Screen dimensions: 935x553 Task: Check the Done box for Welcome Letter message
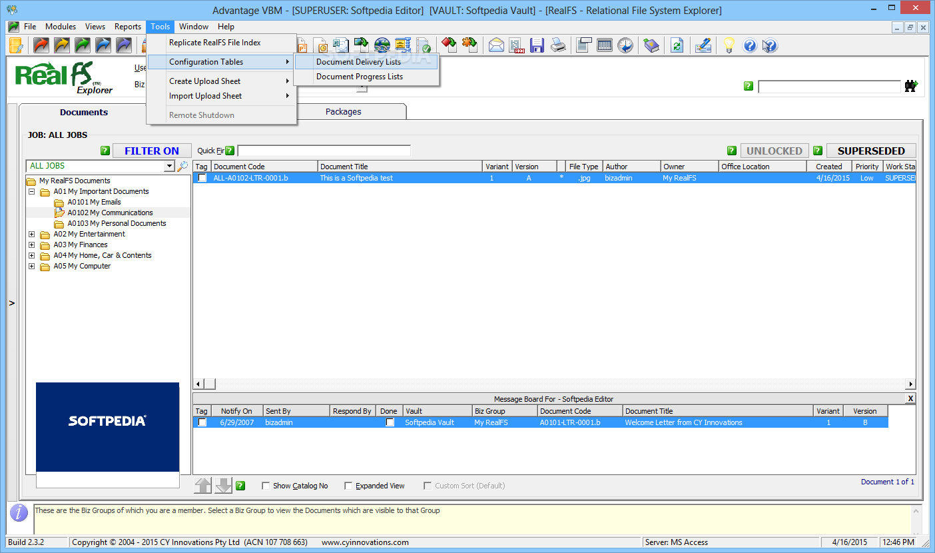pyautogui.click(x=390, y=422)
